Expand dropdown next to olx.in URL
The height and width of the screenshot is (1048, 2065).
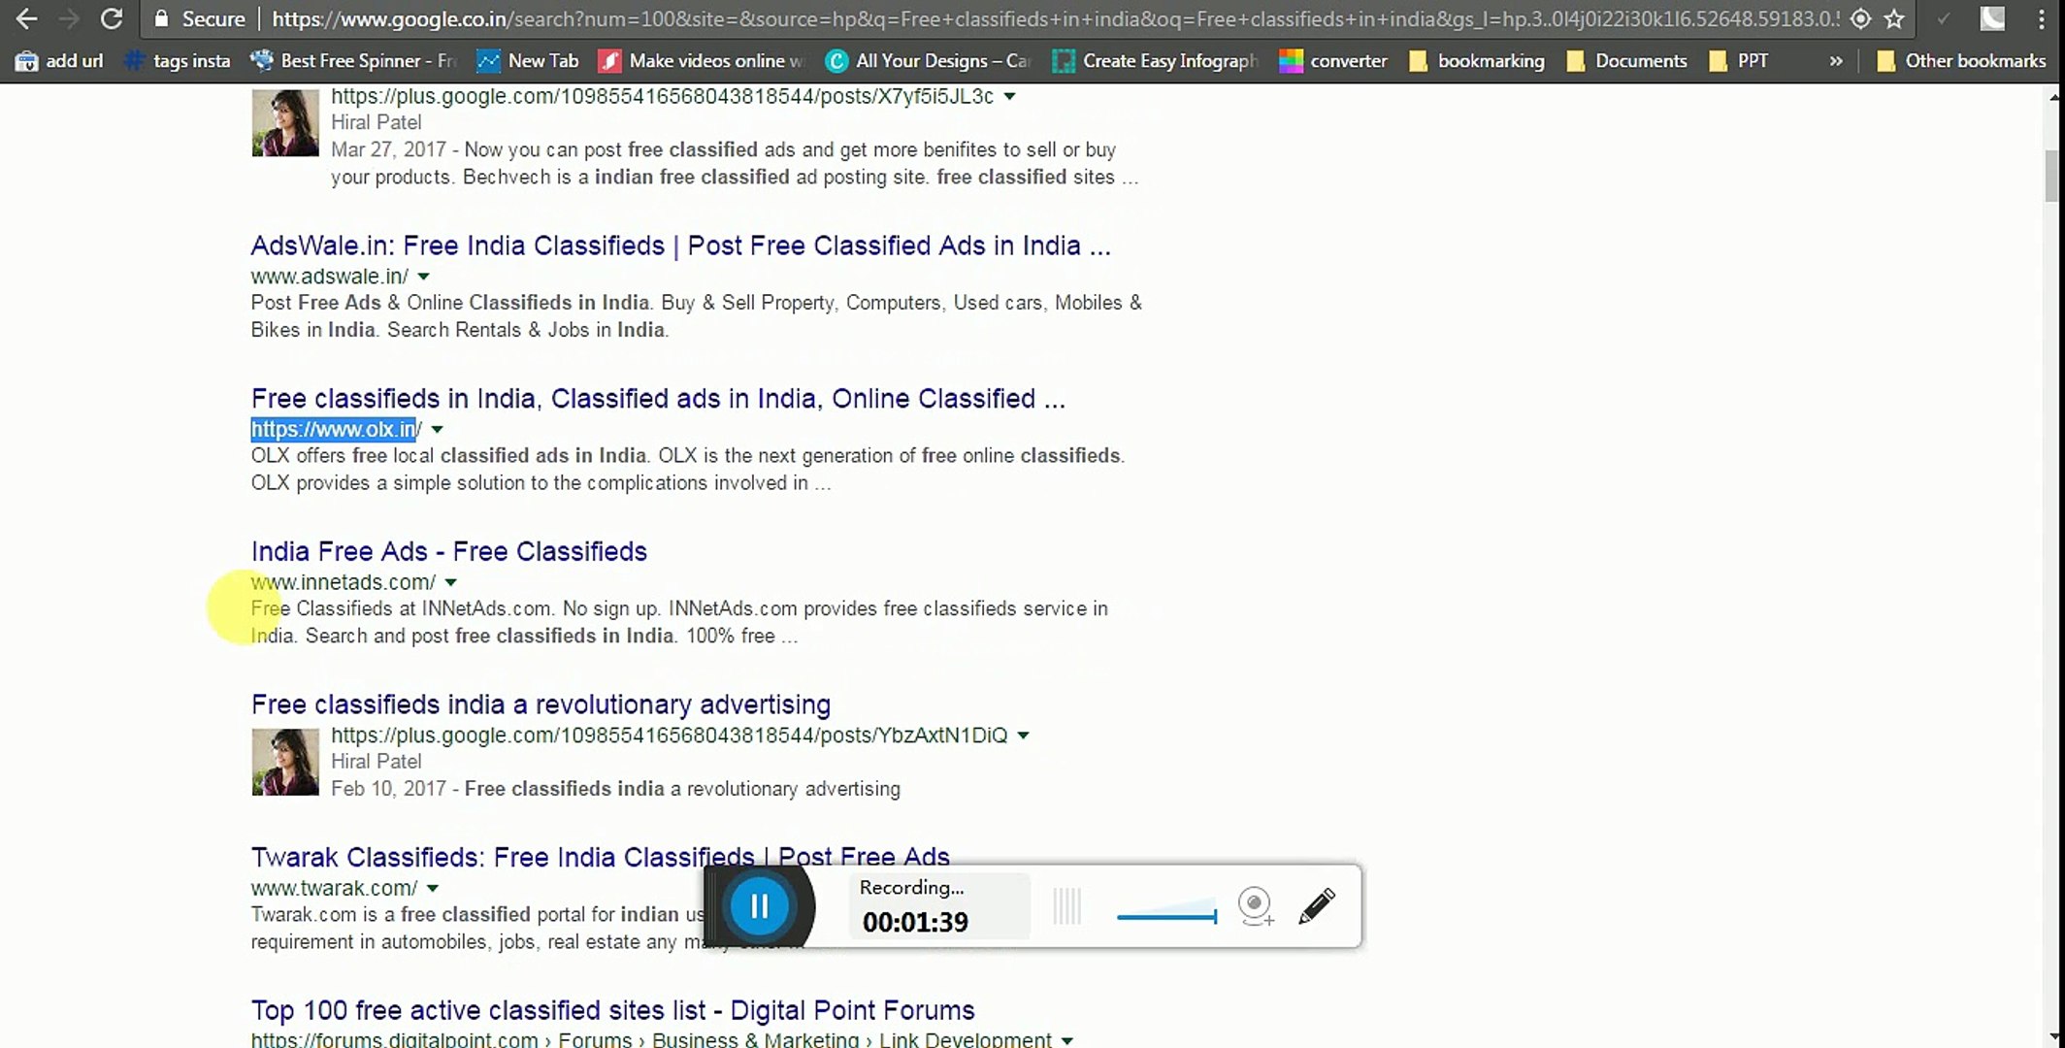pyautogui.click(x=438, y=430)
